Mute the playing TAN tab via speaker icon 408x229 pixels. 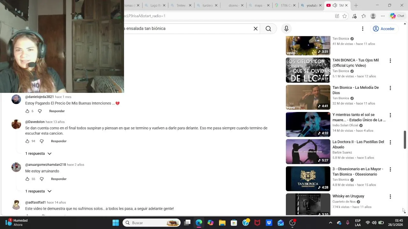(x=335, y=5)
